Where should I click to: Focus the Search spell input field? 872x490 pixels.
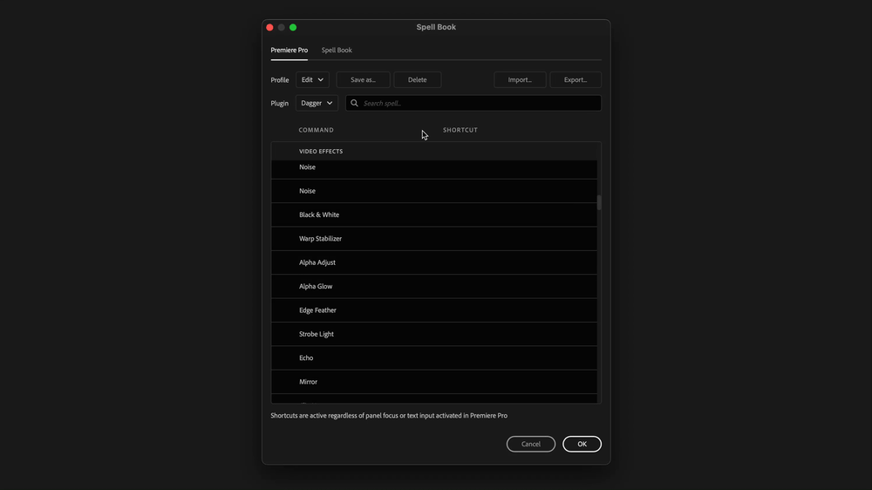[x=473, y=103]
